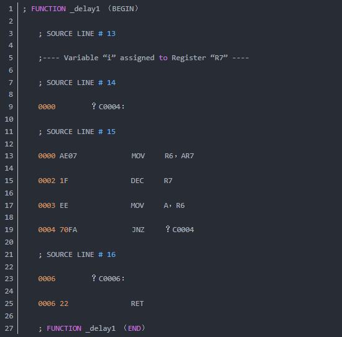Viewport: 342px width, 337px height.
Task: Click the 0003 address before EE
Action: pos(47,205)
